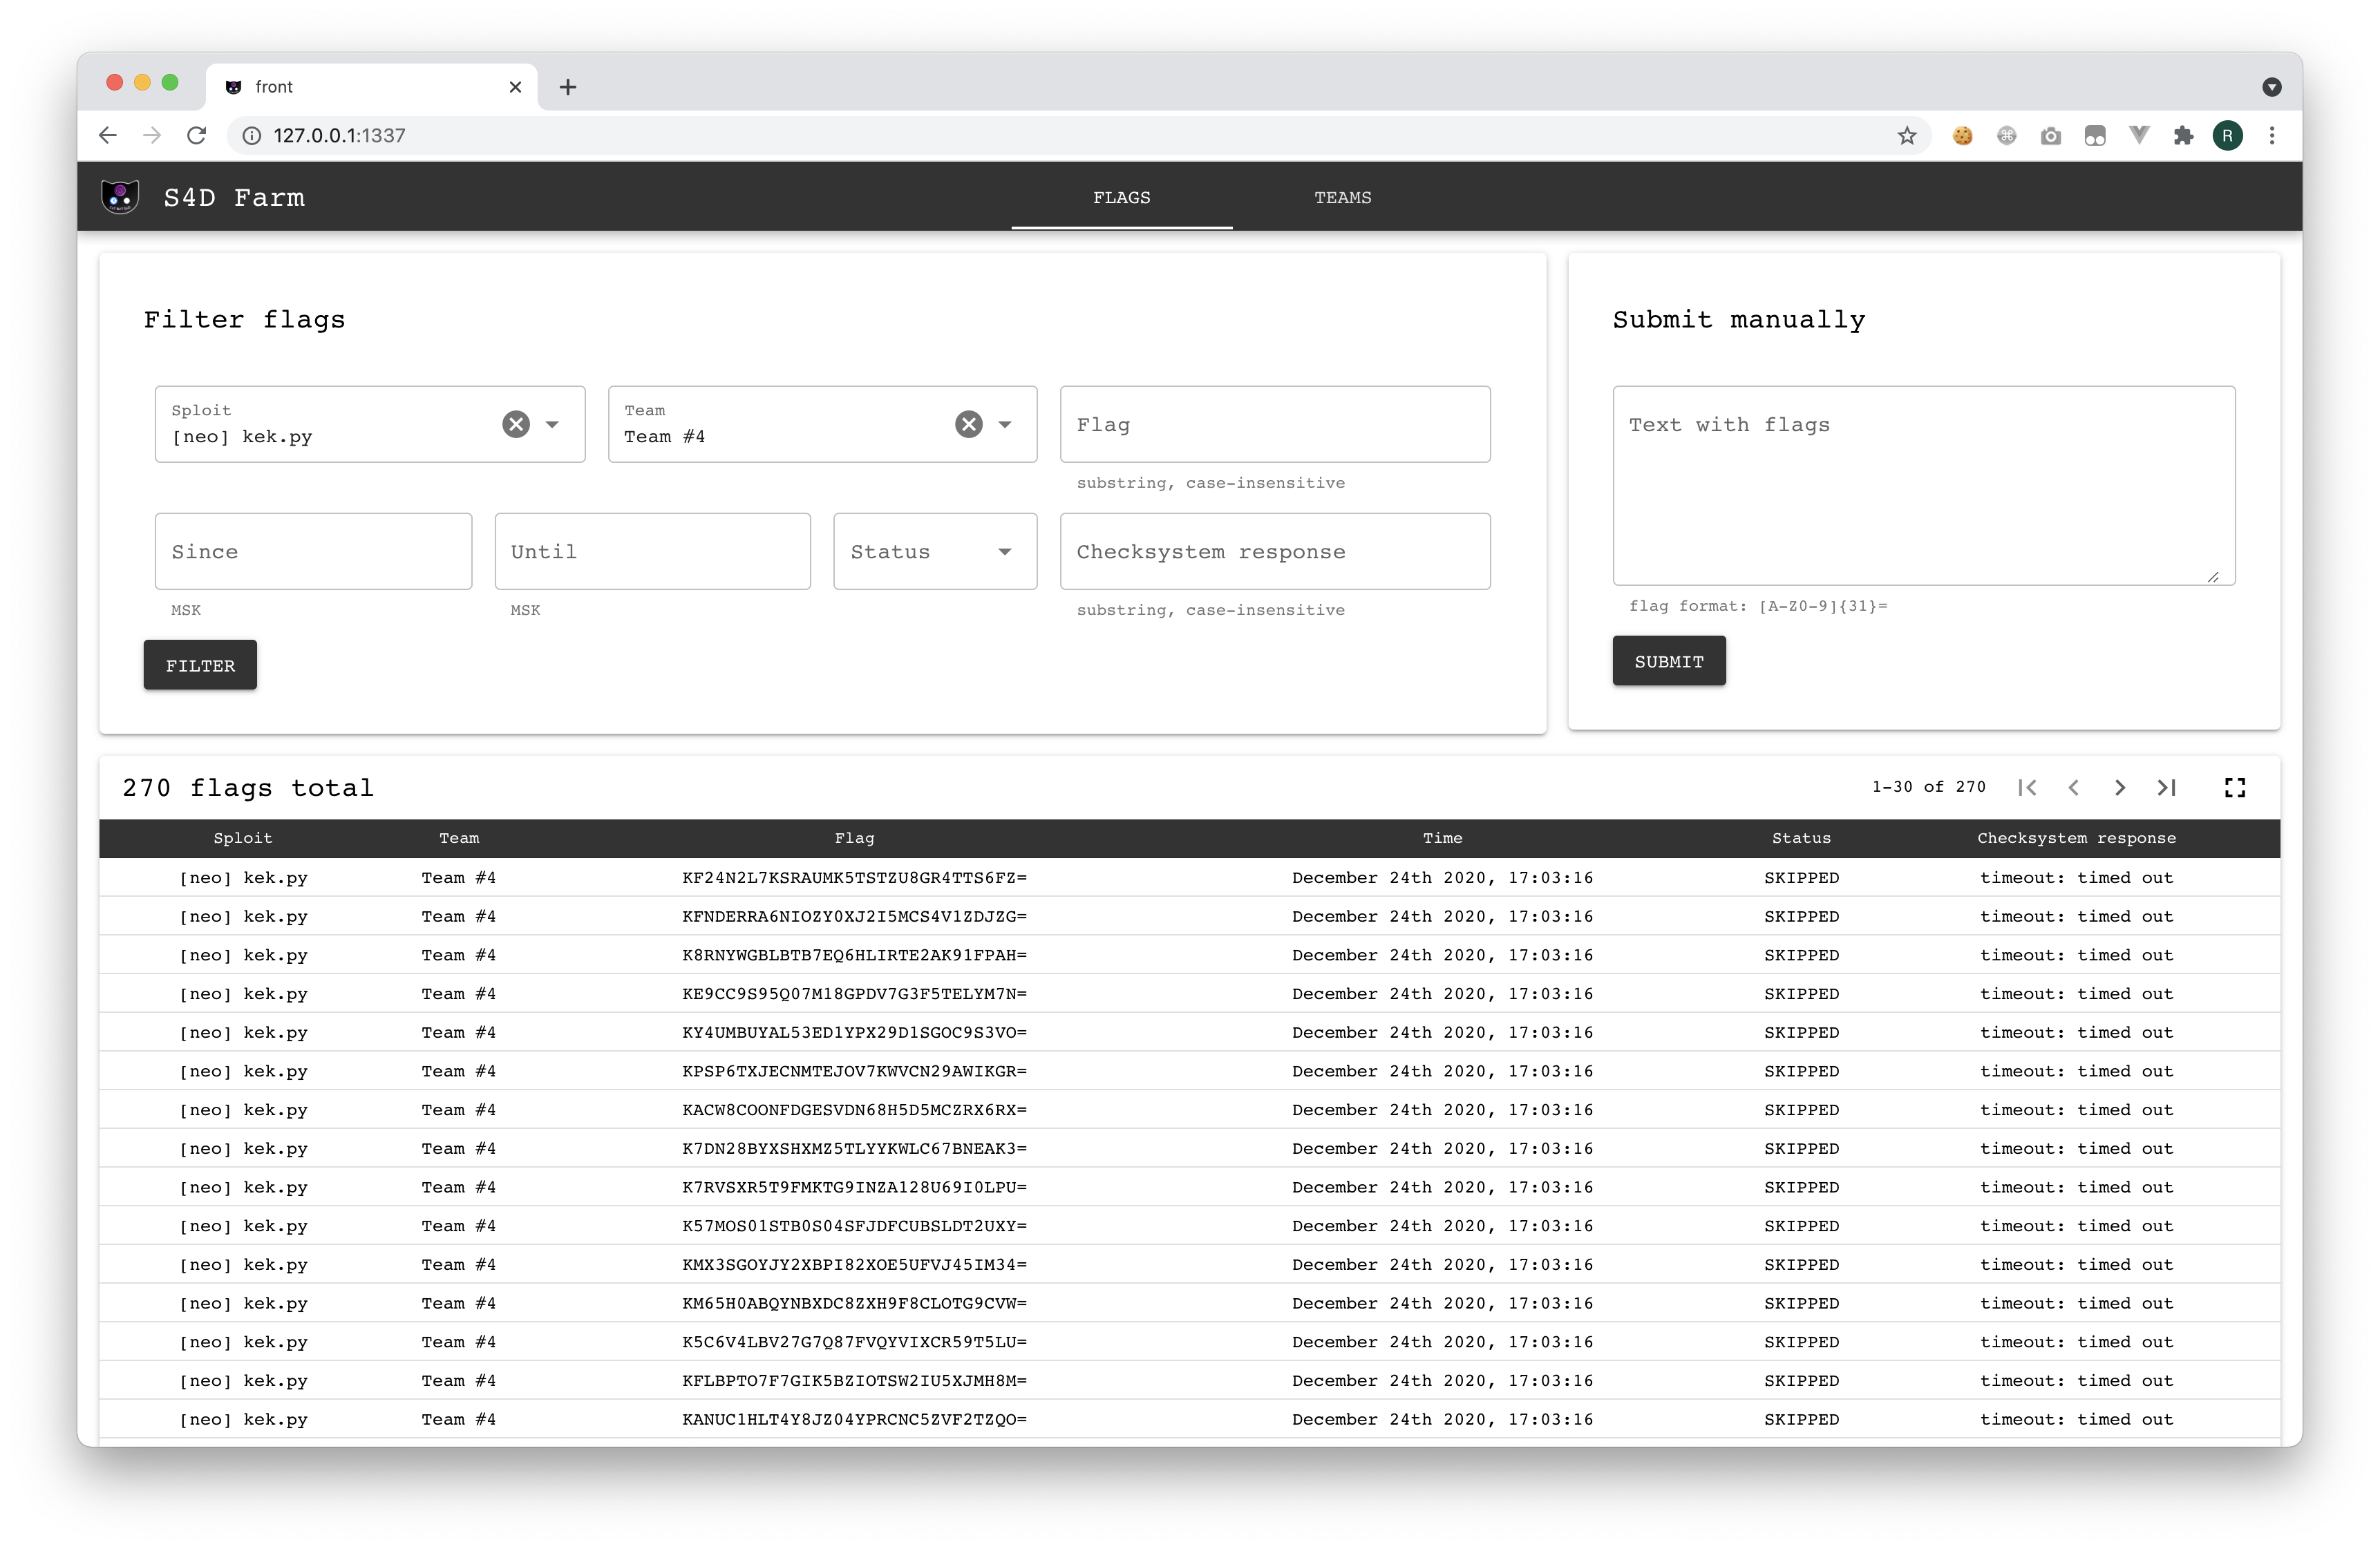This screenshot has height=1549, width=2380.
Task: Open the browser extensions puzzle icon
Action: click(2183, 136)
